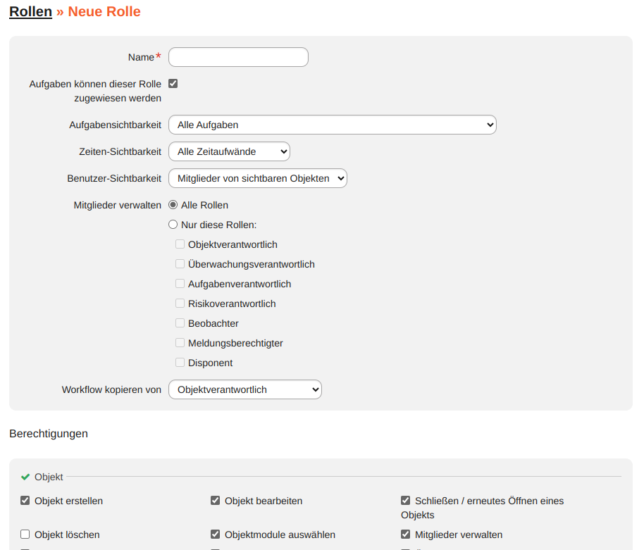This screenshot has width=644, height=550.
Task: Expand the Zeiten-Sichtbarkeit dropdown
Action: pyautogui.click(x=229, y=151)
